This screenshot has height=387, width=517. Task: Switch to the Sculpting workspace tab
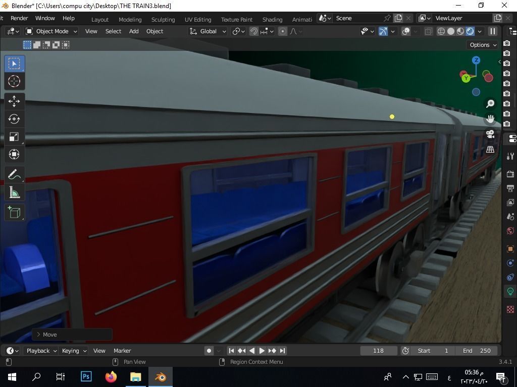tap(163, 20)
